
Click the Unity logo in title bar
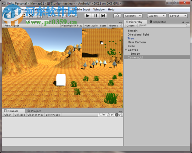[4, 3]
